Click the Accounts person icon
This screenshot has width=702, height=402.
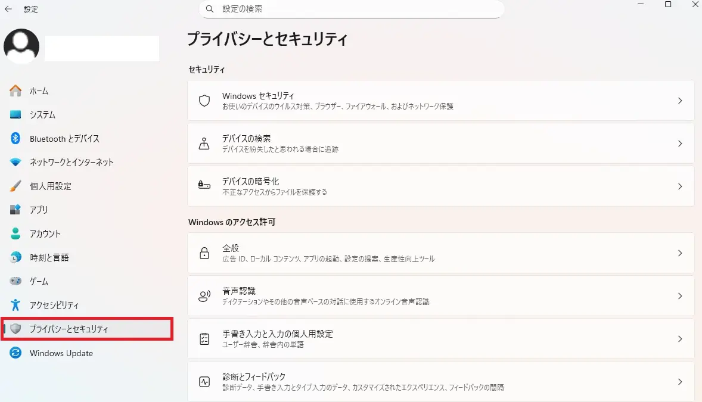coord(15,233)
